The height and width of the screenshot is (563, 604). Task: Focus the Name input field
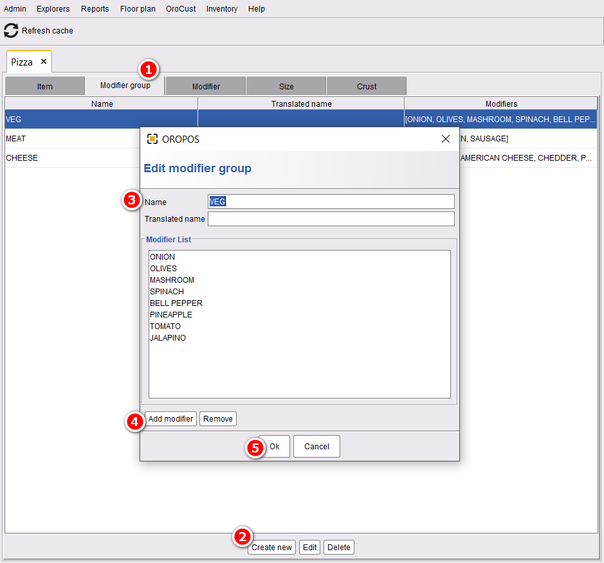[331, 202]
